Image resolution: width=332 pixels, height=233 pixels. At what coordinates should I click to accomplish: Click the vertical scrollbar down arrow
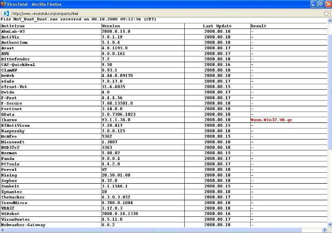[330, 224]
